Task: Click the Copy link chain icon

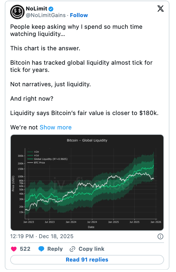Action: (x=72, y=249)
